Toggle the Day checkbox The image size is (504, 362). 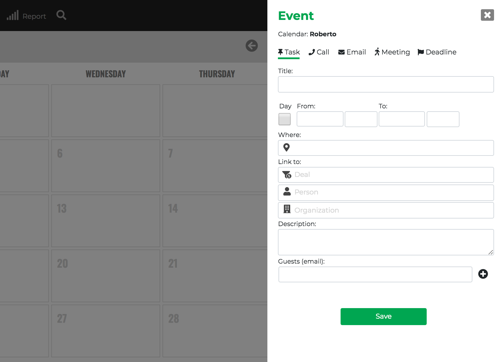click(x=284, y=119)
